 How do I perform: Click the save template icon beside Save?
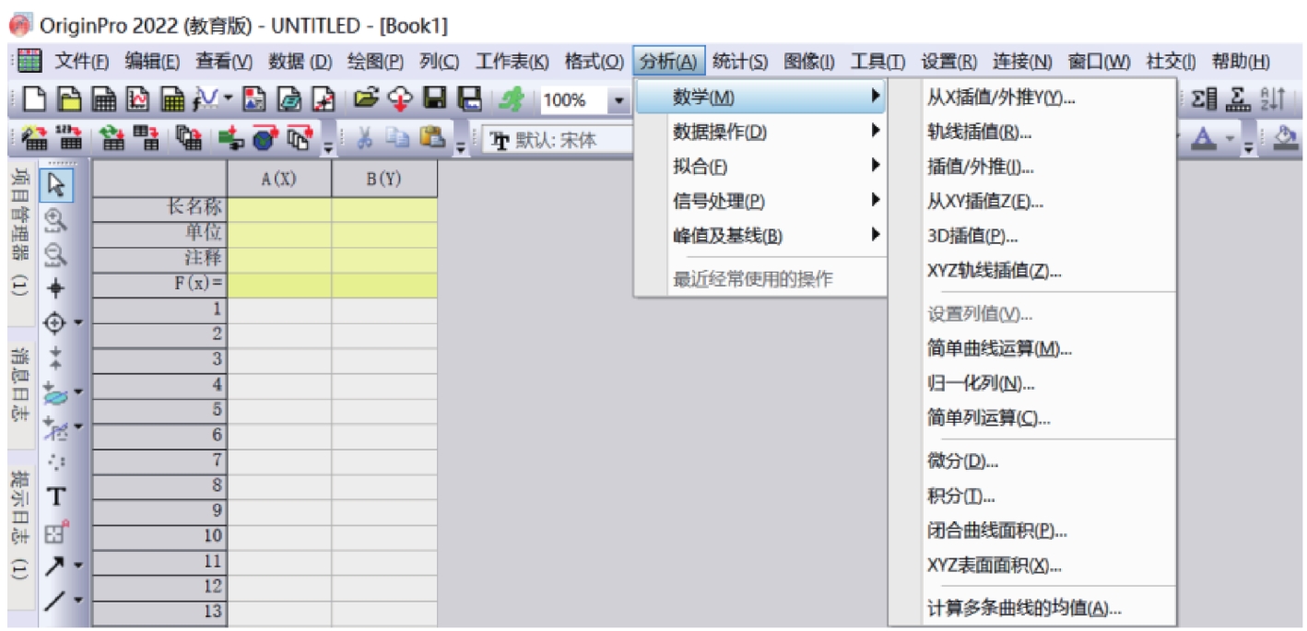coord(470,99)
